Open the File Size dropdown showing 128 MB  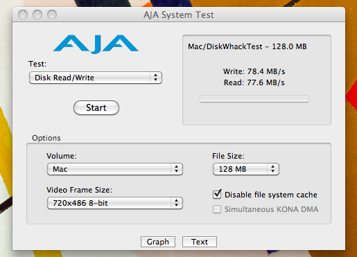[x=246, y=169]
